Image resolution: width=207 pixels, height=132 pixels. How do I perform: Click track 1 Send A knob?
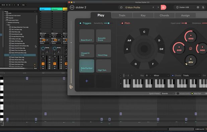point(43,49)
